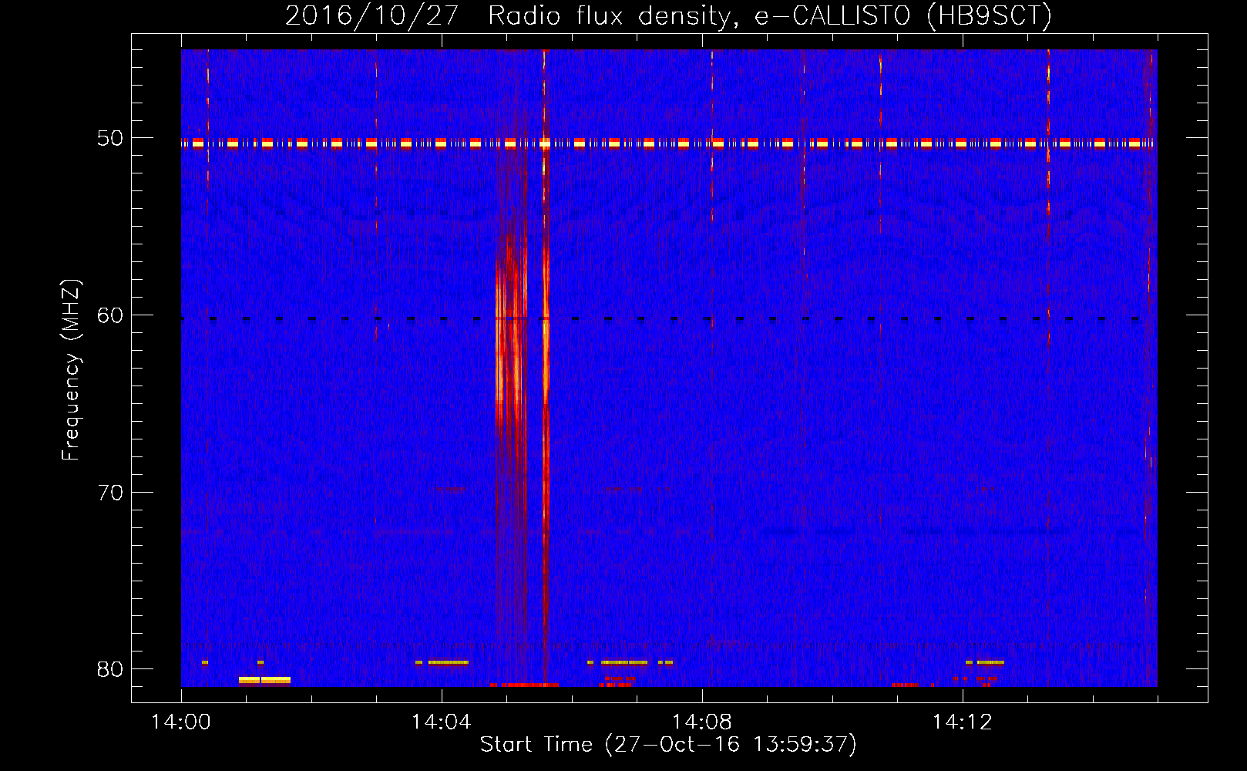The height and width of the screenshot is (771, 1247).
Task: Click the 50 frequency tick label
Action: 110,139
